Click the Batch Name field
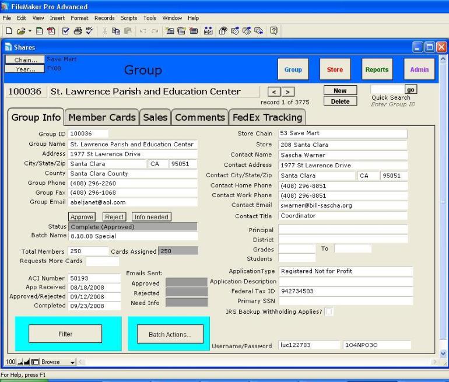 tap(132, 236)
